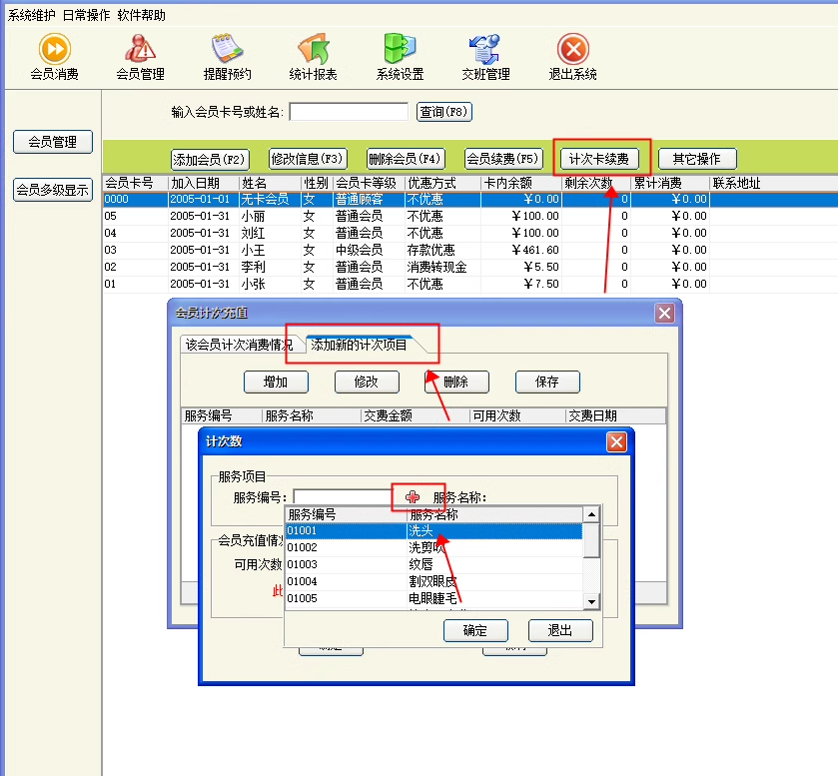Switch to 该会员计次消费情况 tab
838x776 pixels.
pyautogui.click(x=239, y=345)
